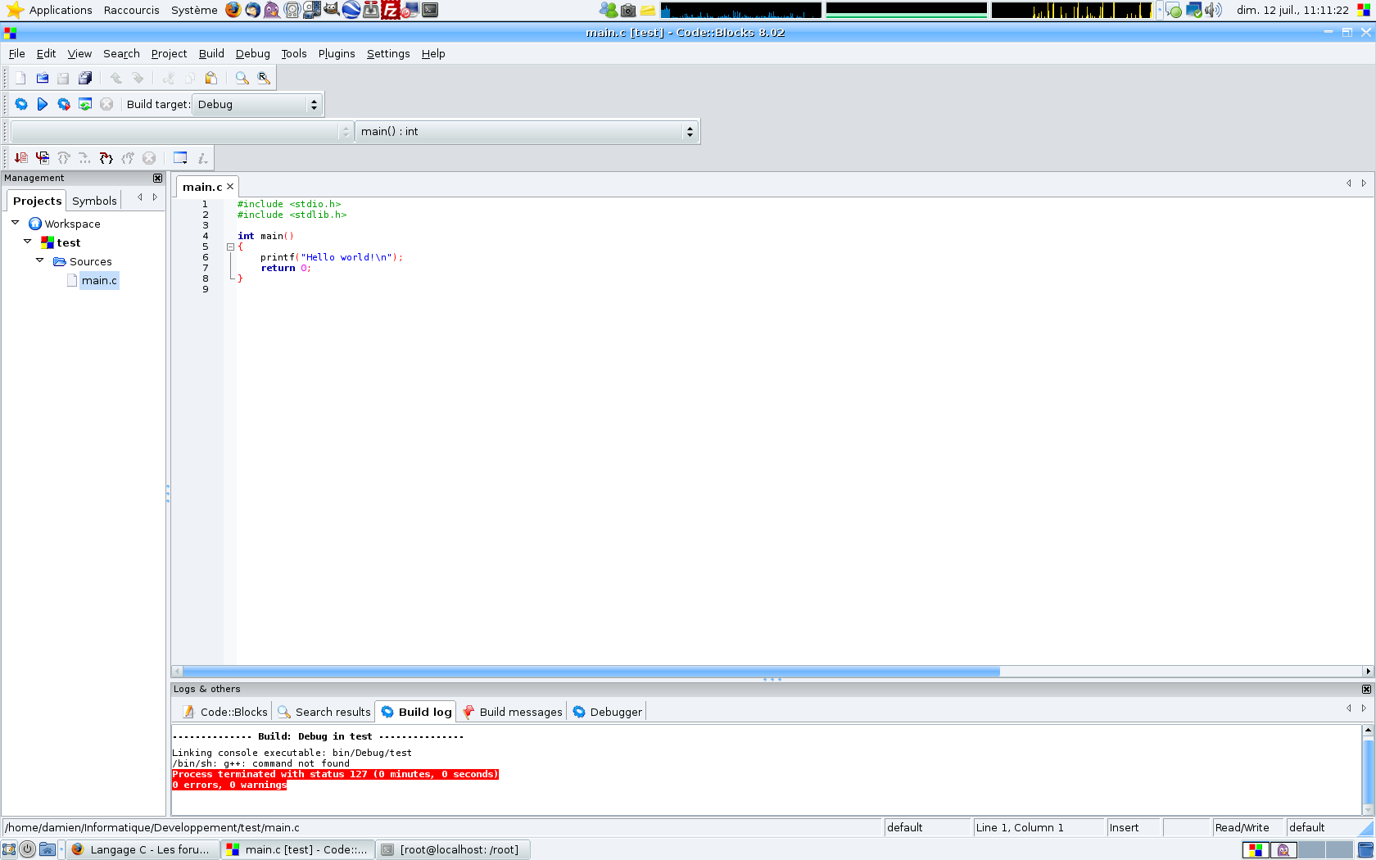Select the Build icon in the compiler toolbar
1376x860 pixels.
[x=21, y=104]
